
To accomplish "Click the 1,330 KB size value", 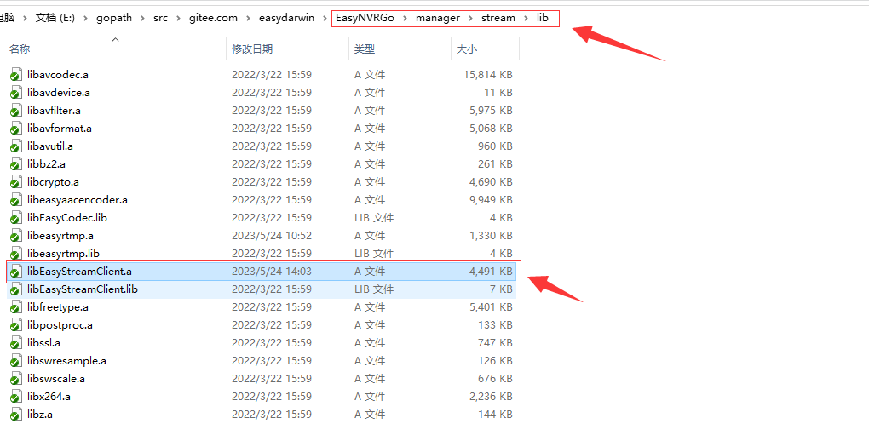I will [x=491, y=236].
